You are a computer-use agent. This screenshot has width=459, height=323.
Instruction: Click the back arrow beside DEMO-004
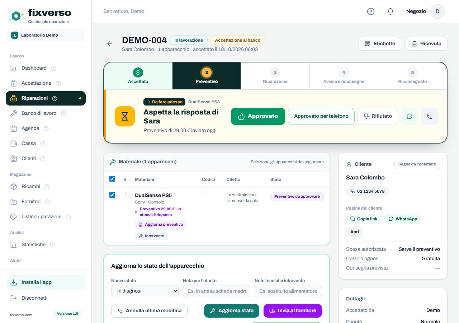coord(110,44)
